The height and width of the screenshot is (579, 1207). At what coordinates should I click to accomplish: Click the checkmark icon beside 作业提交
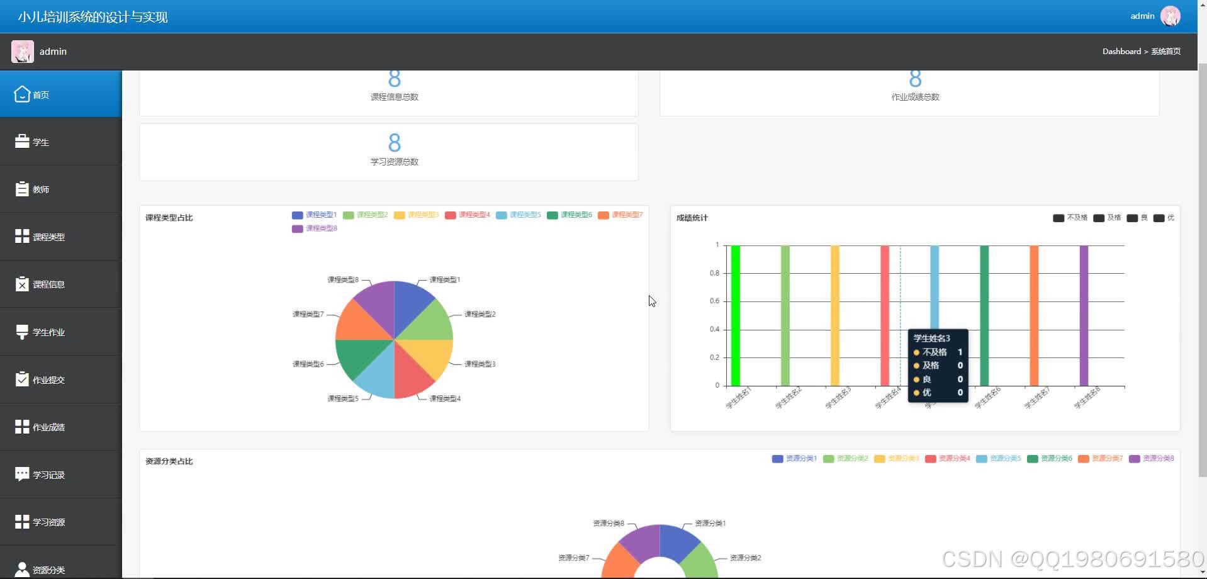coord(22,379)
